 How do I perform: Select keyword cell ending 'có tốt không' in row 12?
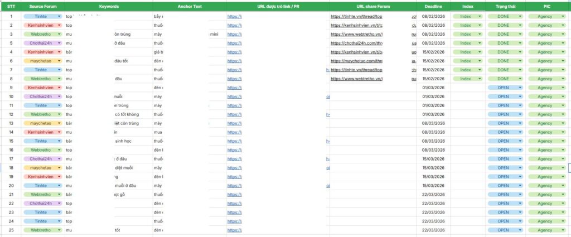109,114
